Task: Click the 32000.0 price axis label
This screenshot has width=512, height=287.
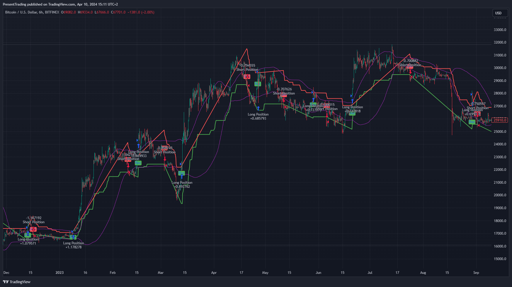Action: coord(500,42)
